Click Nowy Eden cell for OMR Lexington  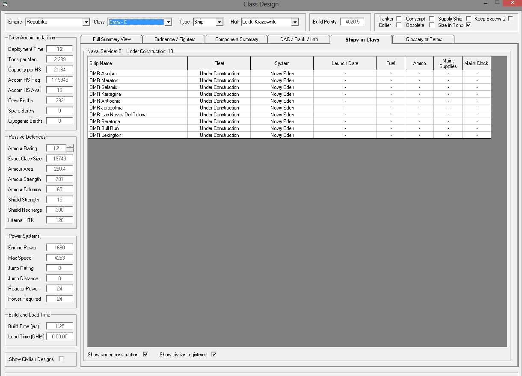coord(282,135)
